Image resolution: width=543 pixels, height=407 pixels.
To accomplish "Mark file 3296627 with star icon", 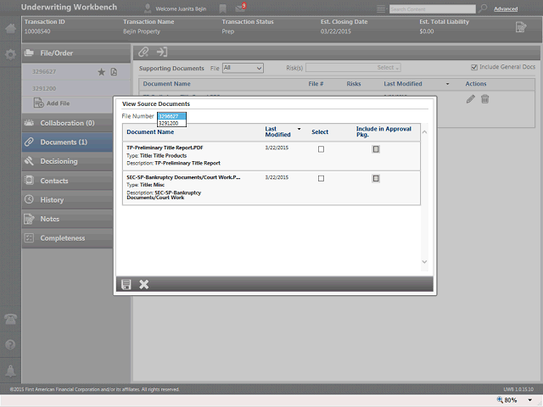I will 101,72.
